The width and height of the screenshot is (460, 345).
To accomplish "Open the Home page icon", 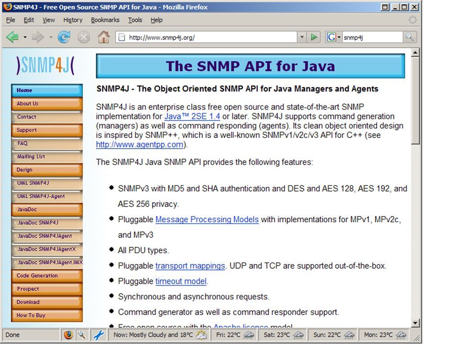I will 103,37.
